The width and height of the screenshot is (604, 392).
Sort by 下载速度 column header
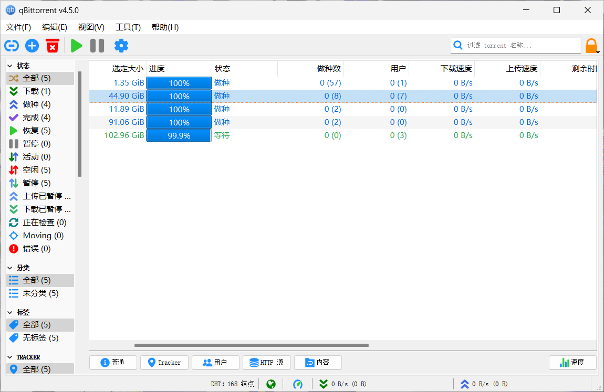(x=442, y=68)
